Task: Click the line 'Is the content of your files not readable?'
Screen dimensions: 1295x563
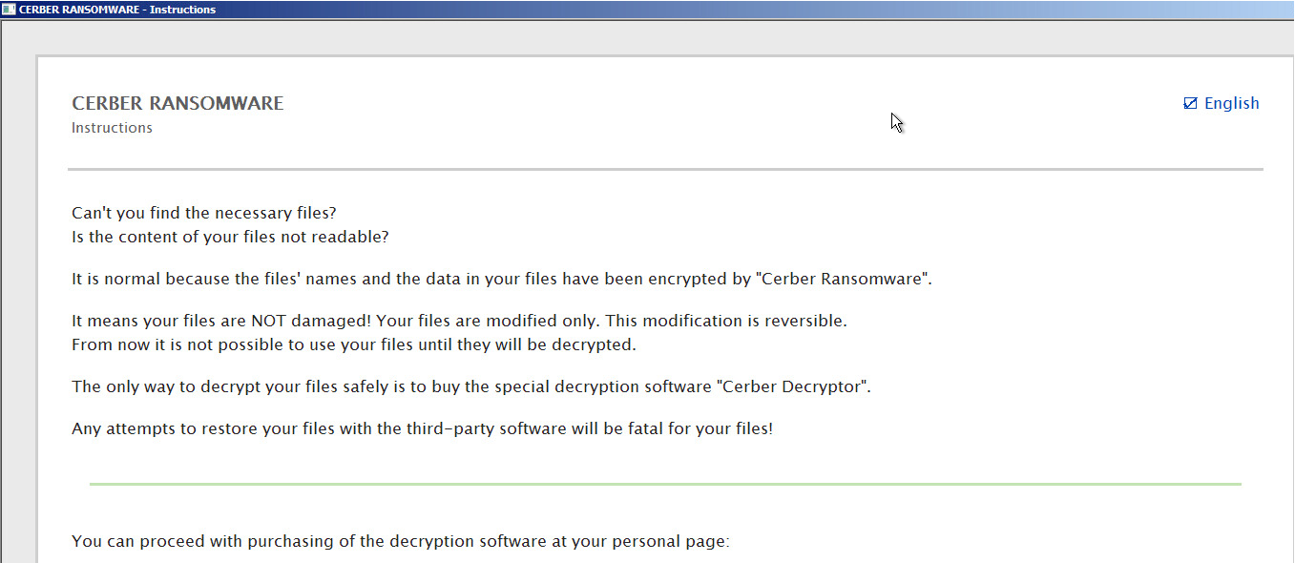Action: [230, 237]
